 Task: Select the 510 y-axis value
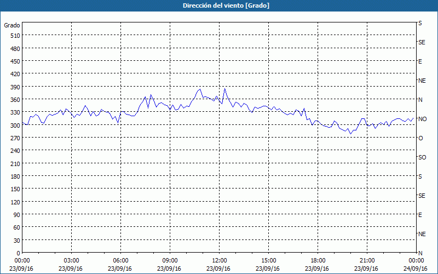pyautogui.click(x=15, y=36)
